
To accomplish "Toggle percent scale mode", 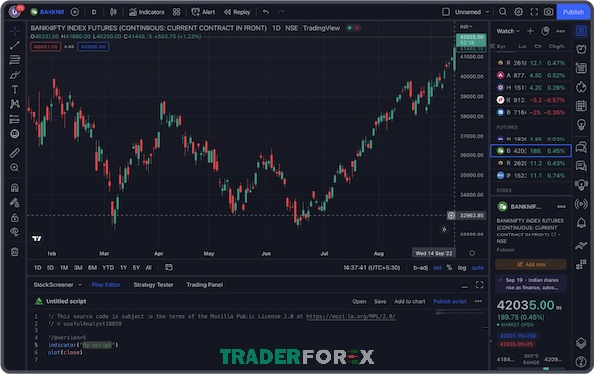I will click(x=449, y=267).
